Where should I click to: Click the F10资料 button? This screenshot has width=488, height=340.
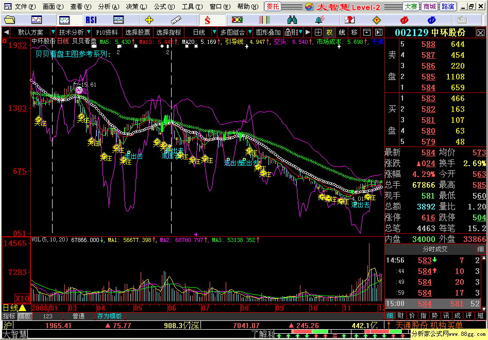pos(107,33)
